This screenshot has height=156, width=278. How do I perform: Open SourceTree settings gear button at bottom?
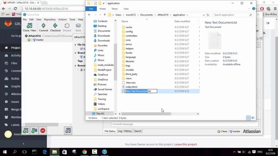(68, 131)
